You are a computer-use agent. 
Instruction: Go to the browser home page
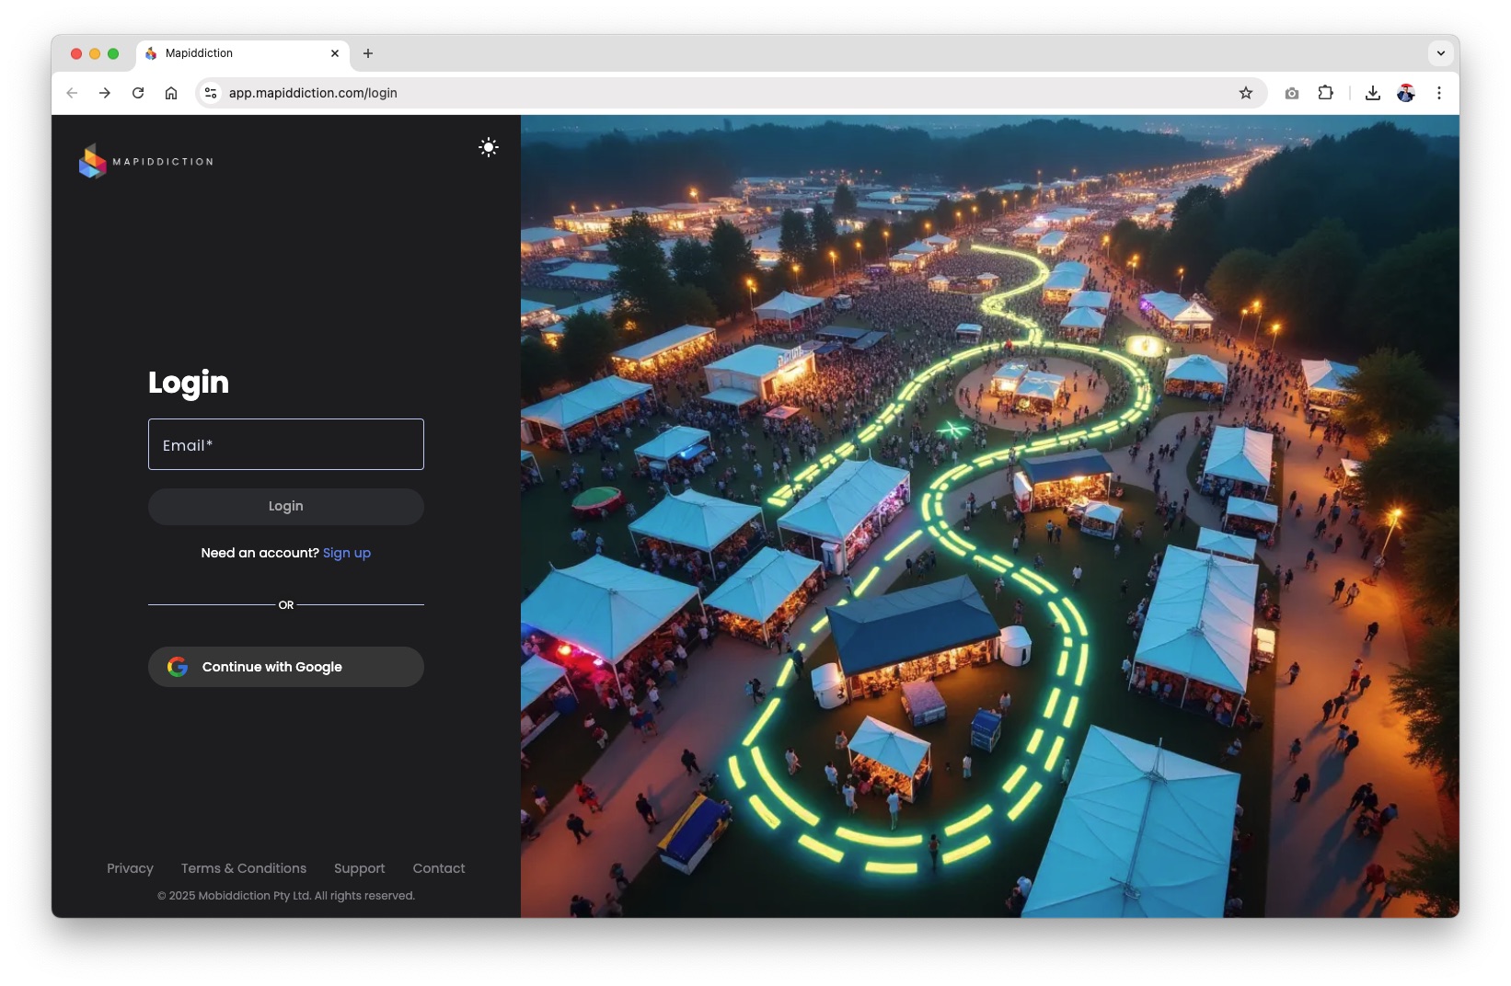[x=171, y=93]
